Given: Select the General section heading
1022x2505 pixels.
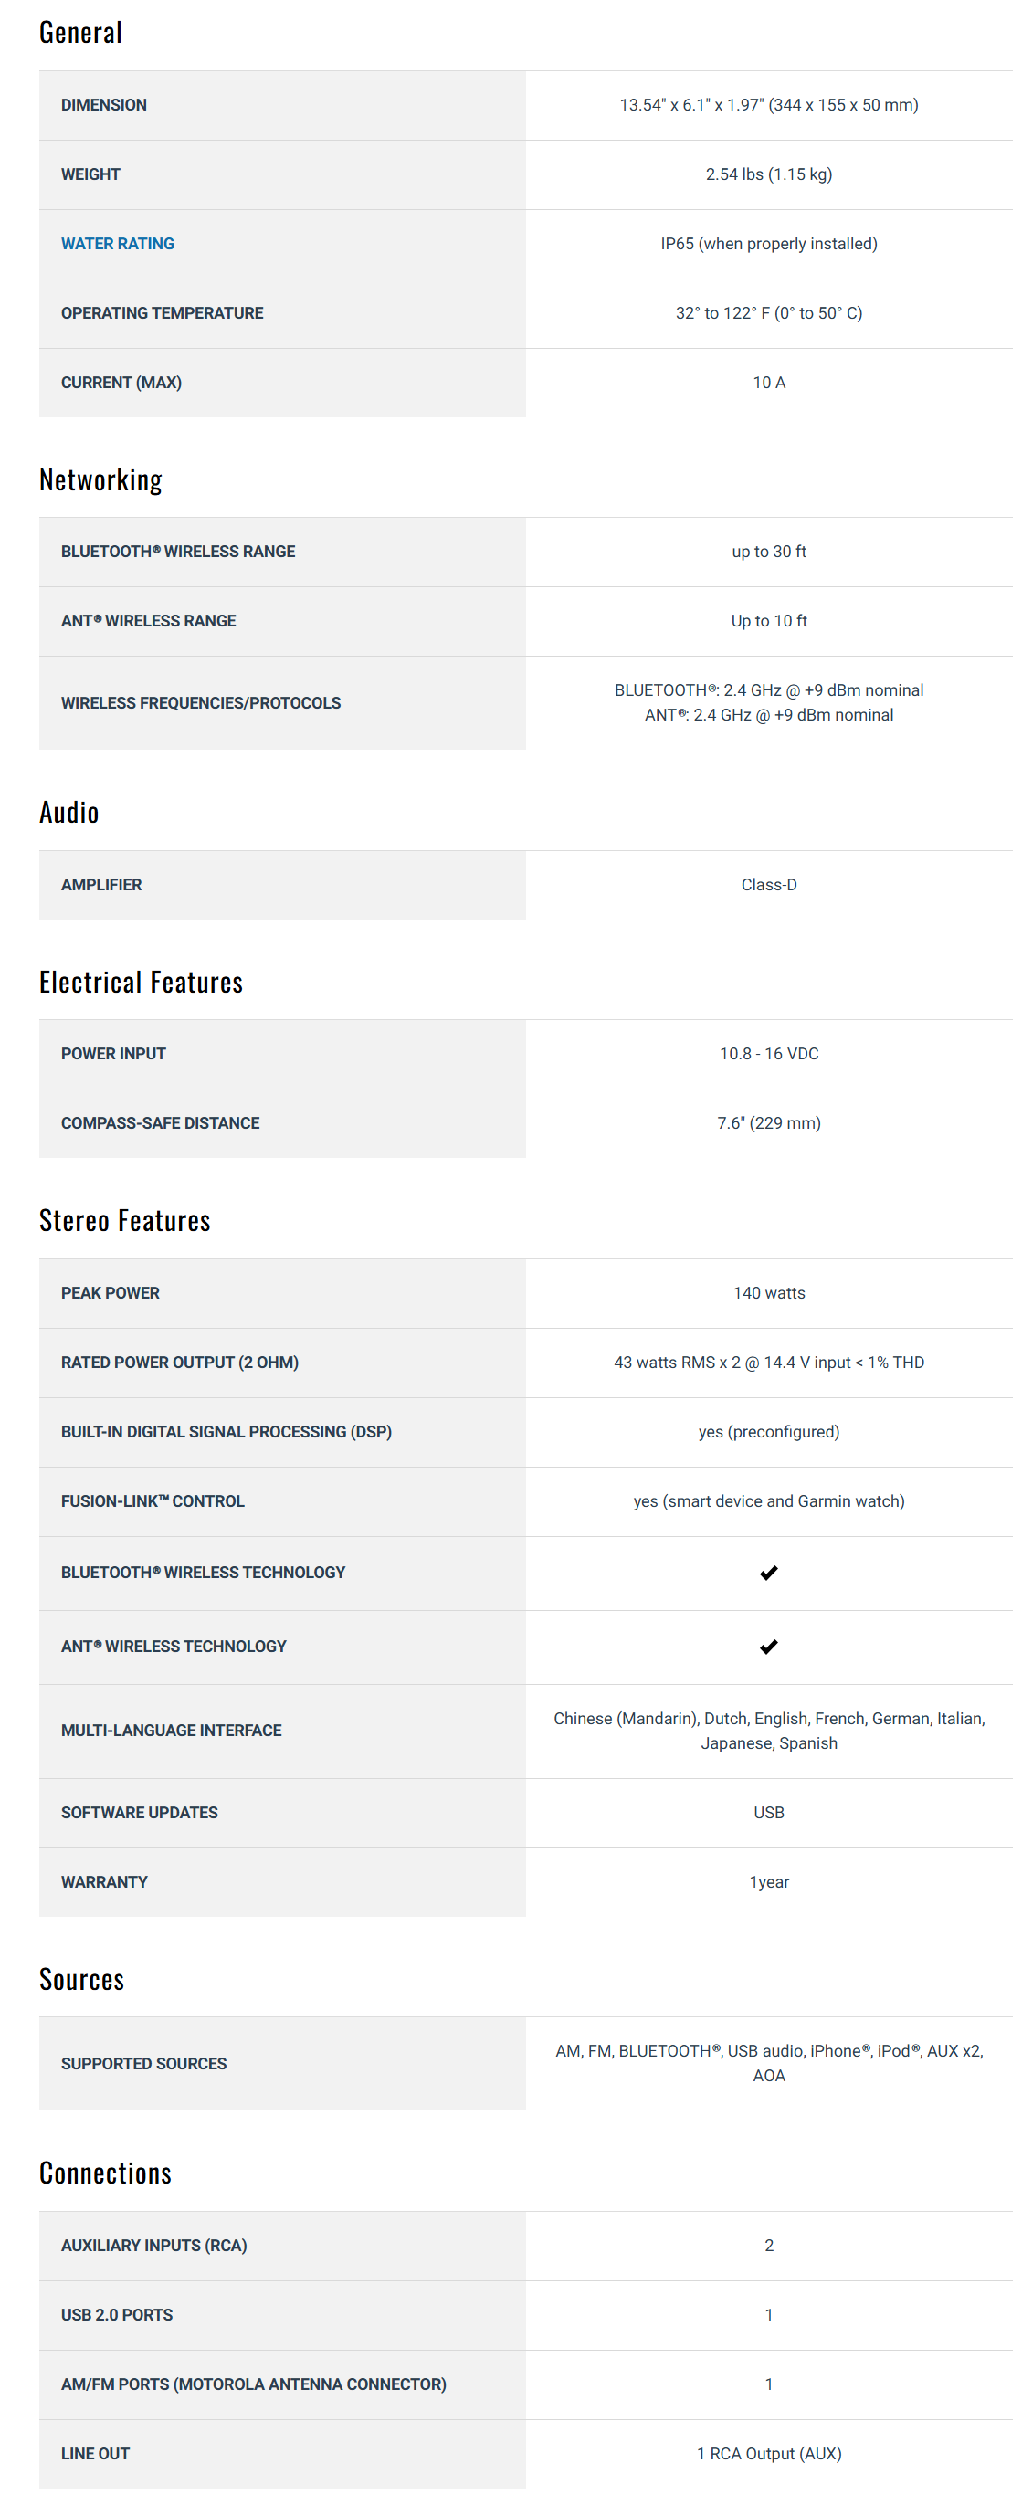Looking at the screenshot, I should point(80,33).
